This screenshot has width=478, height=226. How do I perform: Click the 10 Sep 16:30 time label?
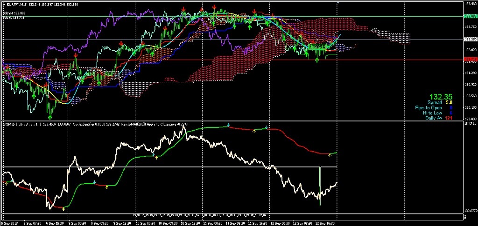tap(190, 223)
